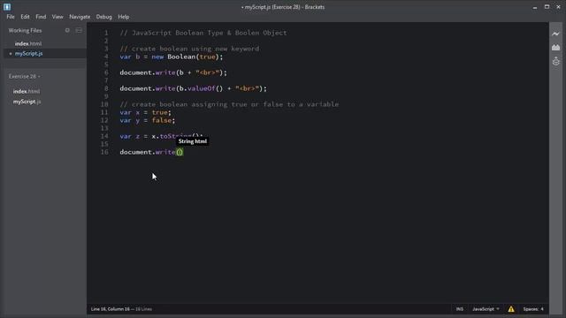Click inside the parentheses on line 16
The width and height of the screenshot is (566, 318).
[x=180, y=152]
